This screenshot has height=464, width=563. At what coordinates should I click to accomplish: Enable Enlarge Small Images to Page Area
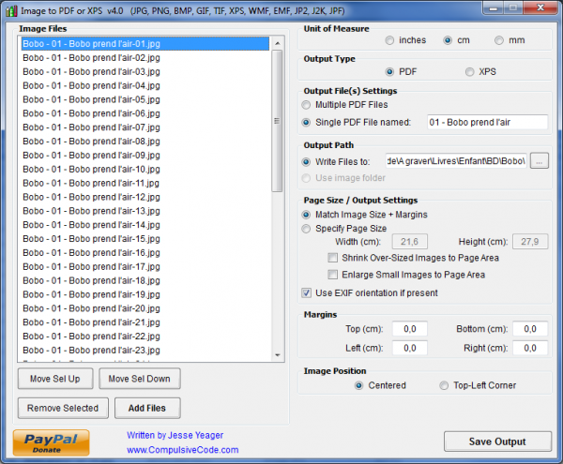(x=333, y=275)
